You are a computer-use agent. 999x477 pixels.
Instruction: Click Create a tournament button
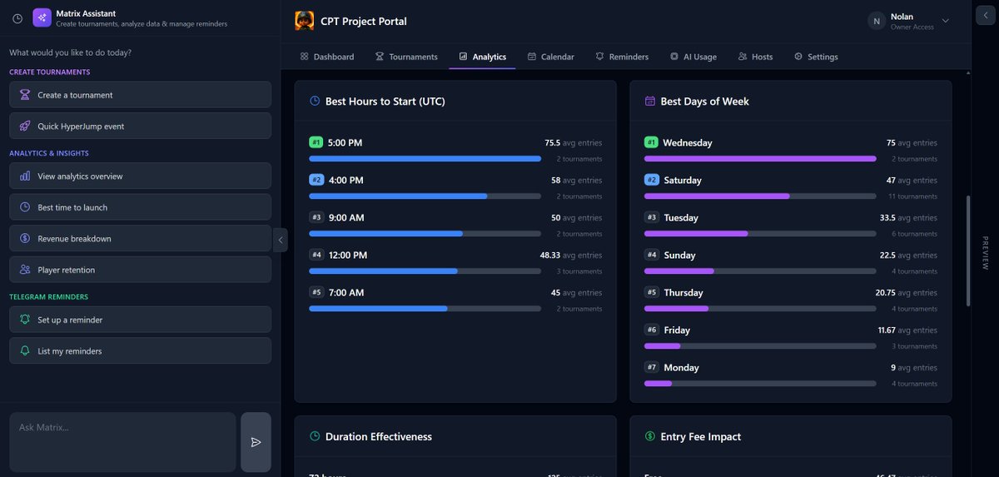point(140,95)
